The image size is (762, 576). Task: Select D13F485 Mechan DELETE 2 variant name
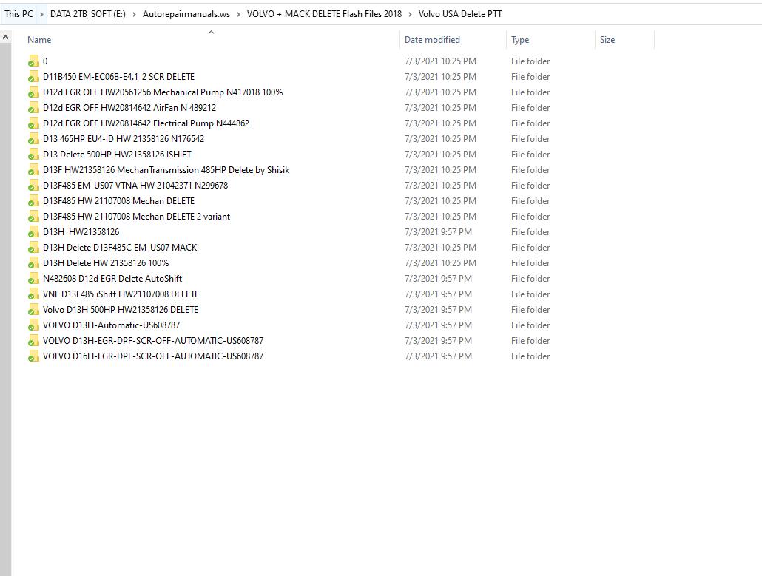coord(137,217)
